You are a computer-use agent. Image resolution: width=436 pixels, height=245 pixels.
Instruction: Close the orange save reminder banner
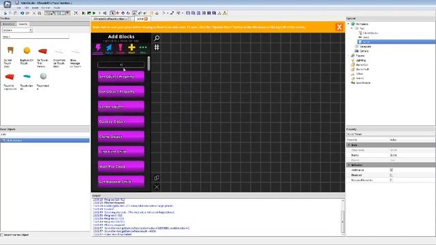coord(339,27)
